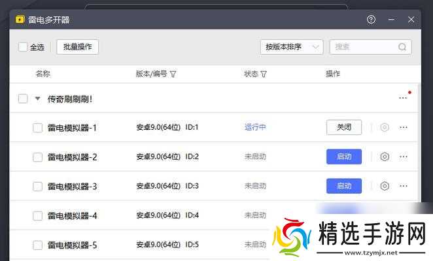Click 关闭 for 雷电模拟器-1

pos(344,127)
